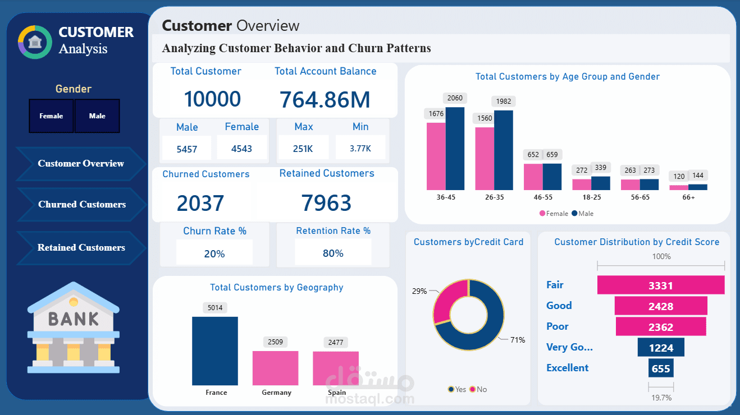This screenshot has width=740, height=415.
Task: Open the Customer Overview navigation page
Action: click(x=81, y=164)
